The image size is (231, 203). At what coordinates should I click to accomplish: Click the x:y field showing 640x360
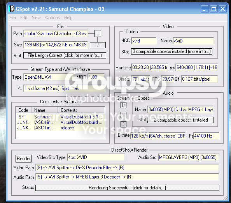pyautogui.click(x=197, y=67)
